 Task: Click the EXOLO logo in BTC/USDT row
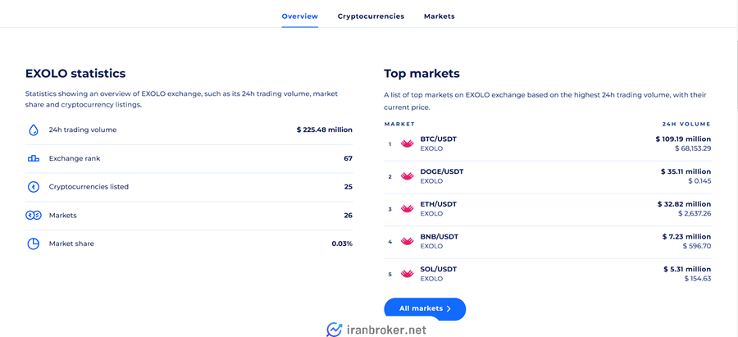pos(407,144)
